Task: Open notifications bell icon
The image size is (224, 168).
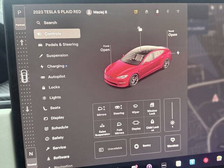Action: (157, 12)
